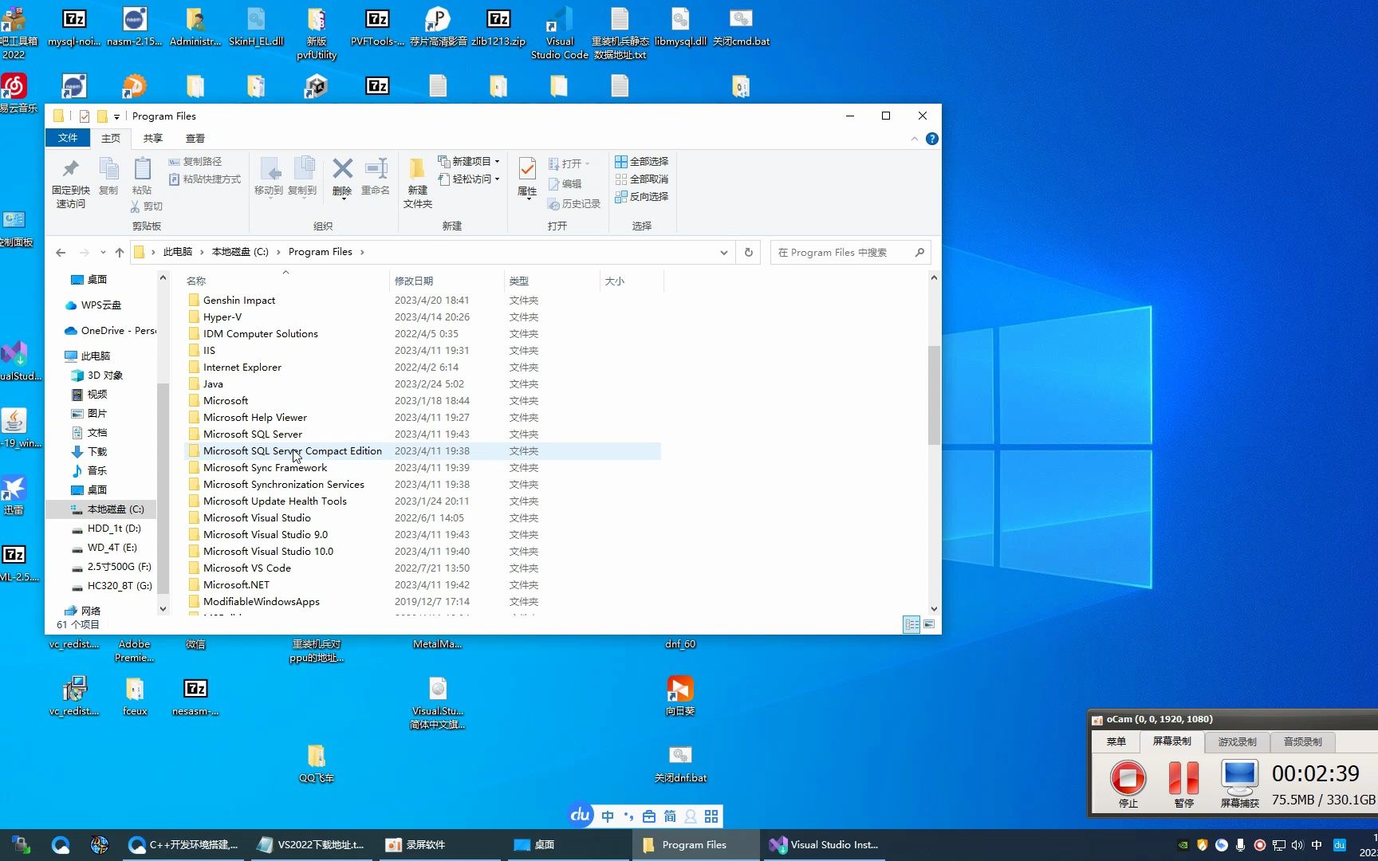1378x861 pixels.
Task: Click the Refresh address bar button
Action: (748, 252)
